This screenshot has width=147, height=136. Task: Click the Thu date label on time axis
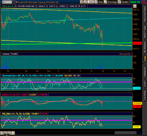tap(49, 71)
